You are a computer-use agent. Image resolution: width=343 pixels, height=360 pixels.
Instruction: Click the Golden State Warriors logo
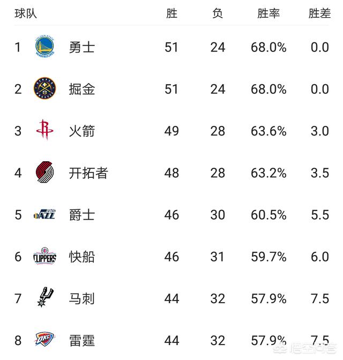(45, 47)
